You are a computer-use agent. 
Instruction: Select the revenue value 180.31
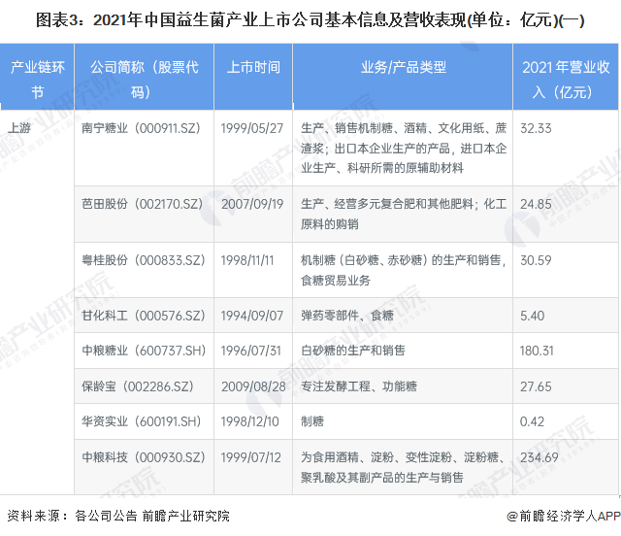tap(537, 350)
